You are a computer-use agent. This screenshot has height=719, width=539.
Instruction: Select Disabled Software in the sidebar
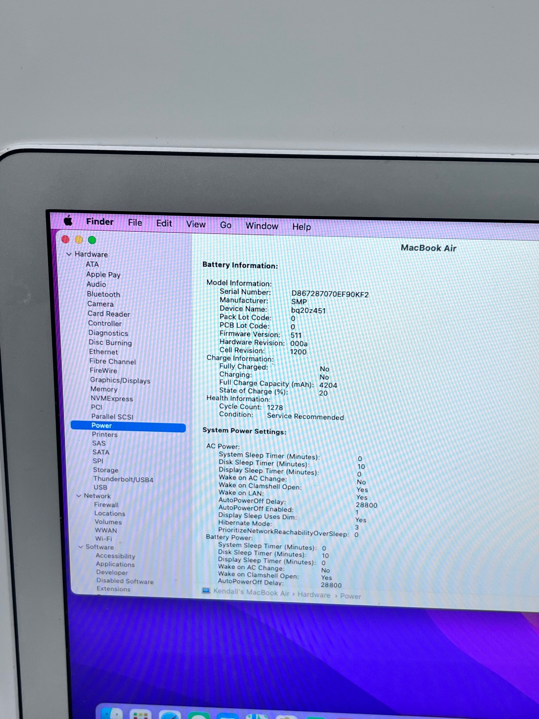click(125, 581)
